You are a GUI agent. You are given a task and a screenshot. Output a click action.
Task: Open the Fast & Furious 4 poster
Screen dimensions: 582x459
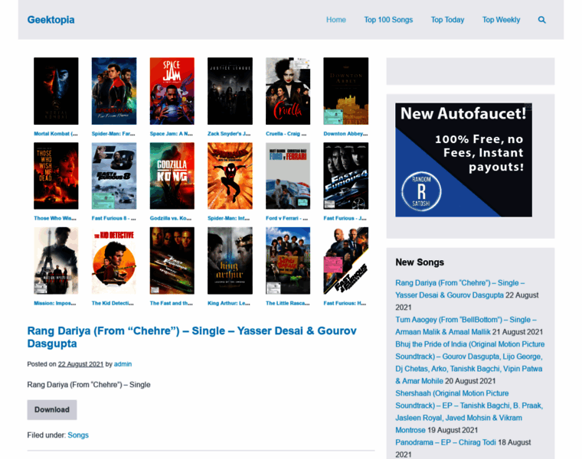345,176
